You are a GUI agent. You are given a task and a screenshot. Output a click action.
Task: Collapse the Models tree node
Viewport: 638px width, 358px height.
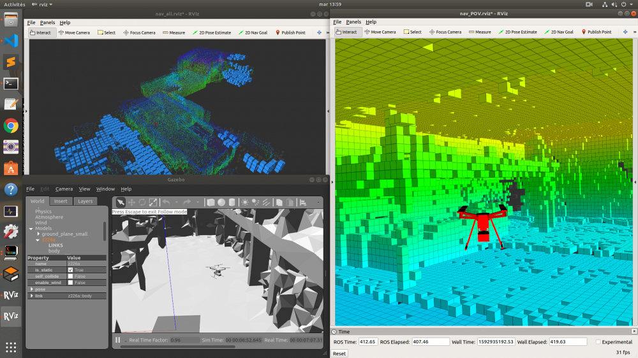coord(31,229)
